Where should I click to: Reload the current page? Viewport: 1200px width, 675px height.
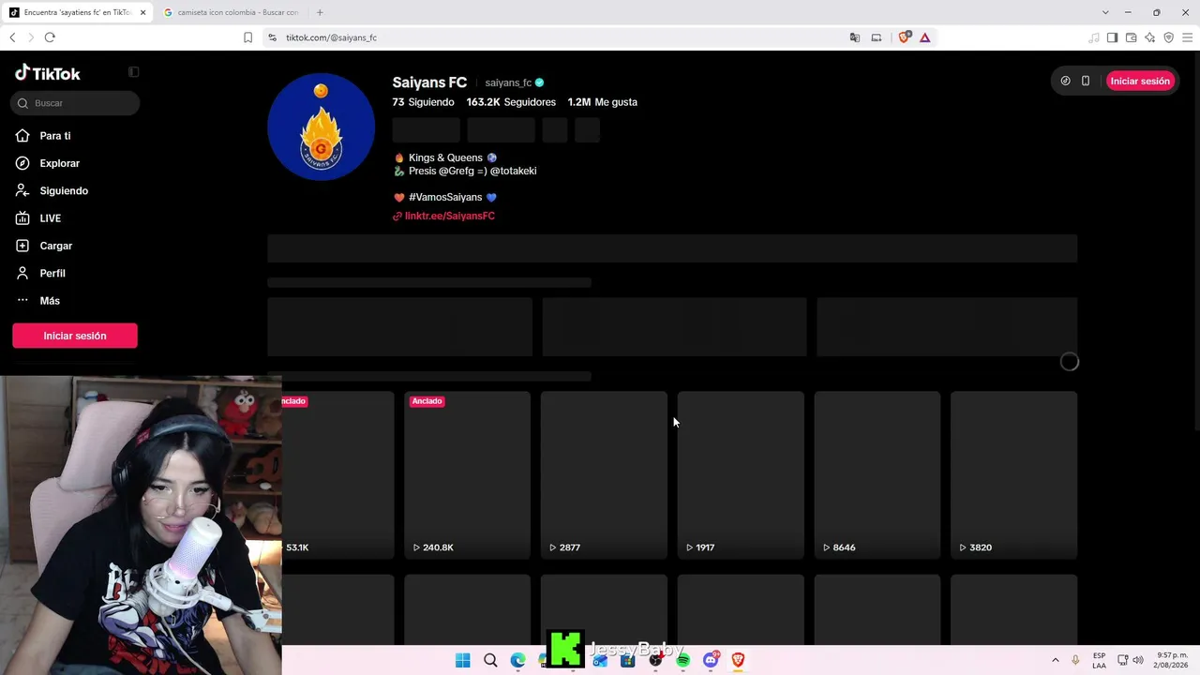[50, 37]
